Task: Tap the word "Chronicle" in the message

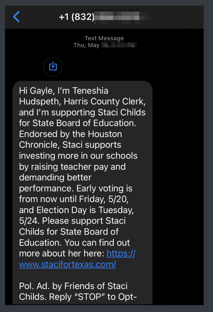Action: (x=39, y=145)
